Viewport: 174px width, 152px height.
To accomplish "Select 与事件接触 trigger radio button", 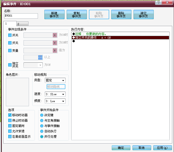I will 42,126.
